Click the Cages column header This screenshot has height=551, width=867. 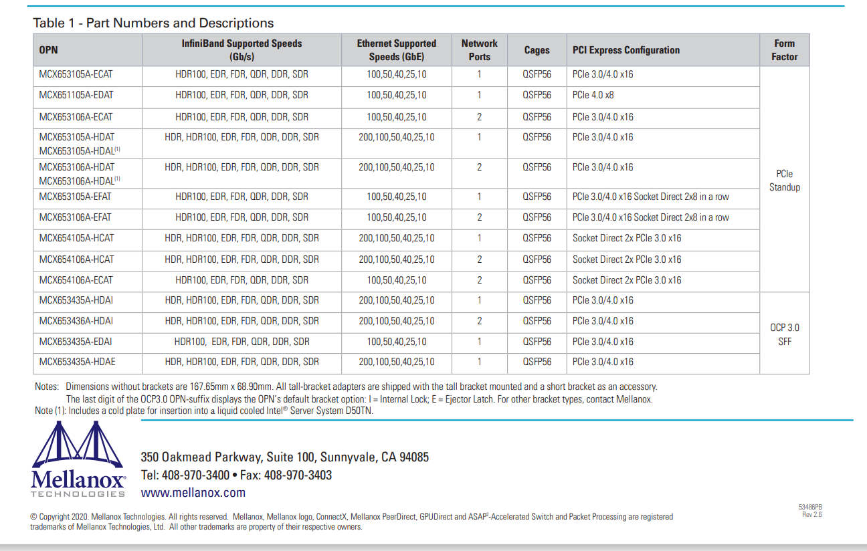point(537,50)
